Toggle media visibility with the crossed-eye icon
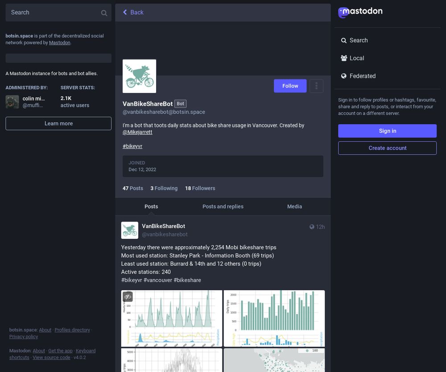 click(128, 297)
